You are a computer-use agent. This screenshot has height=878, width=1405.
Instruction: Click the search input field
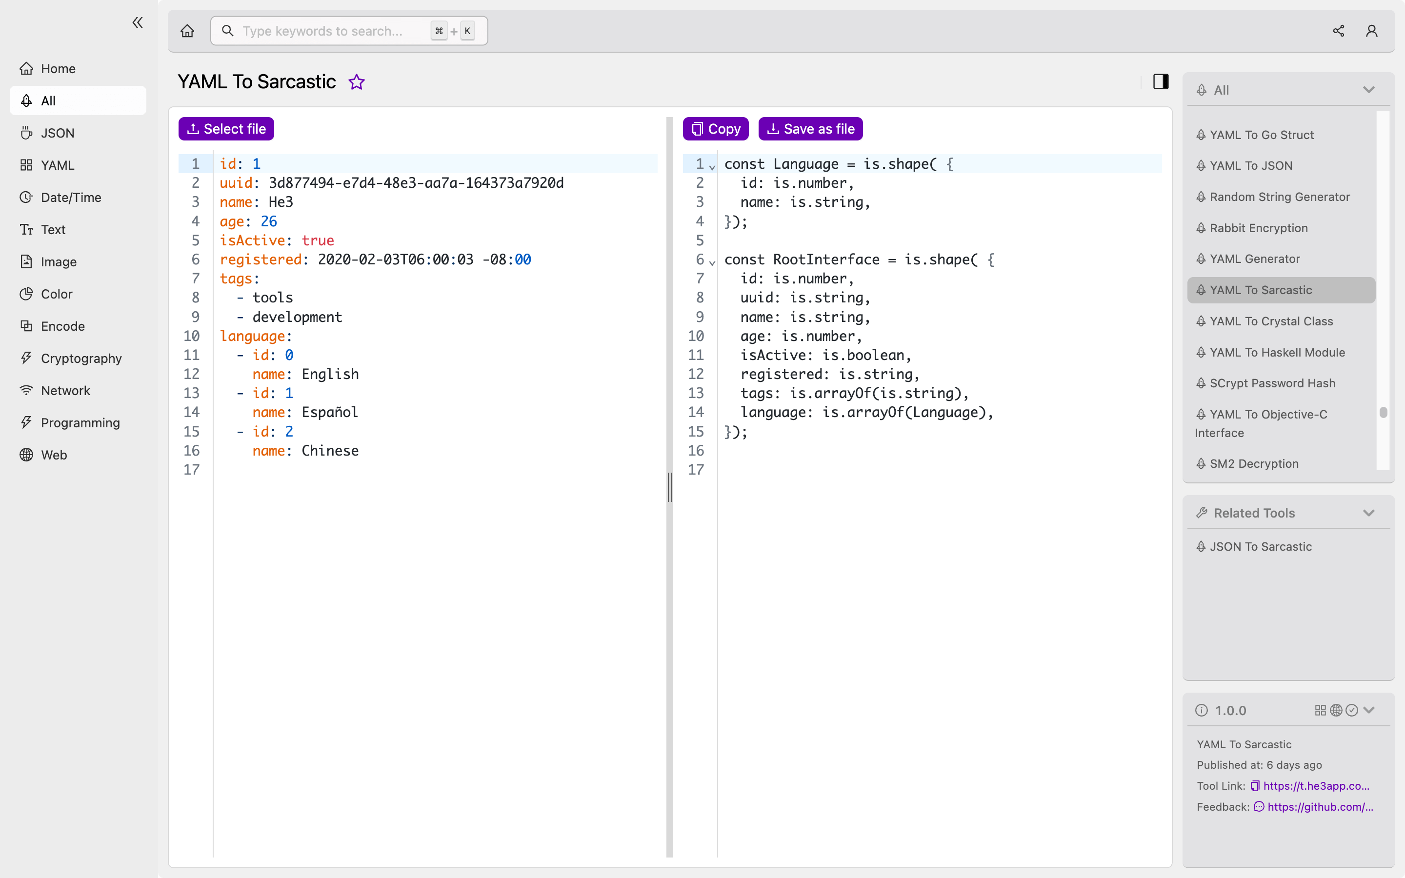pyautogui.click(x=349, y=31)
